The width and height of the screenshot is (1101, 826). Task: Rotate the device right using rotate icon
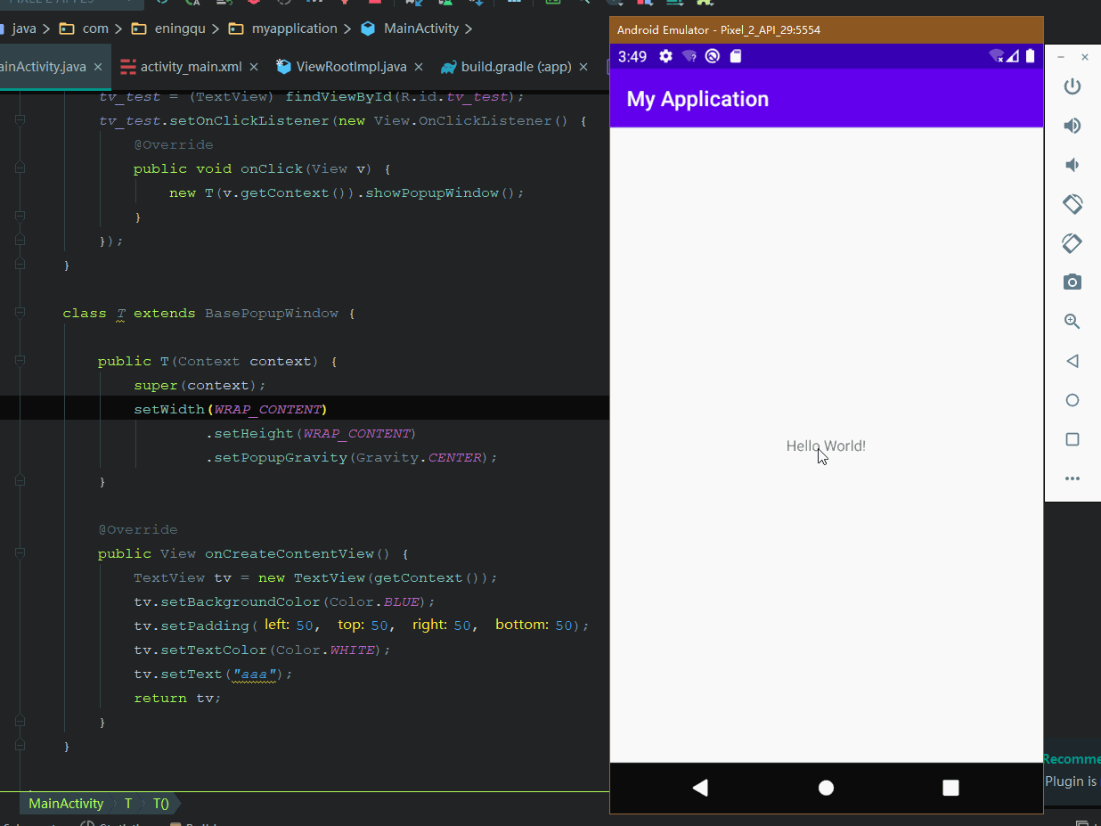pyautogui.click(x=1072, y=243)
